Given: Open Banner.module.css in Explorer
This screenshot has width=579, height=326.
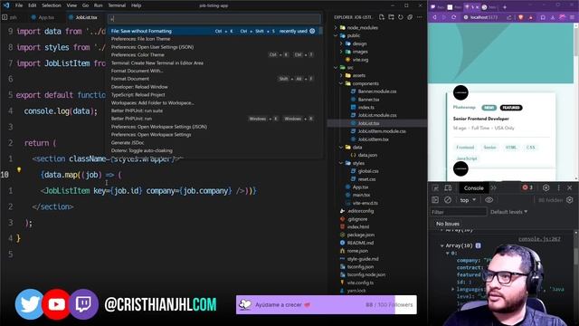Looking at the screenshot, I should [x=377, y=91].
